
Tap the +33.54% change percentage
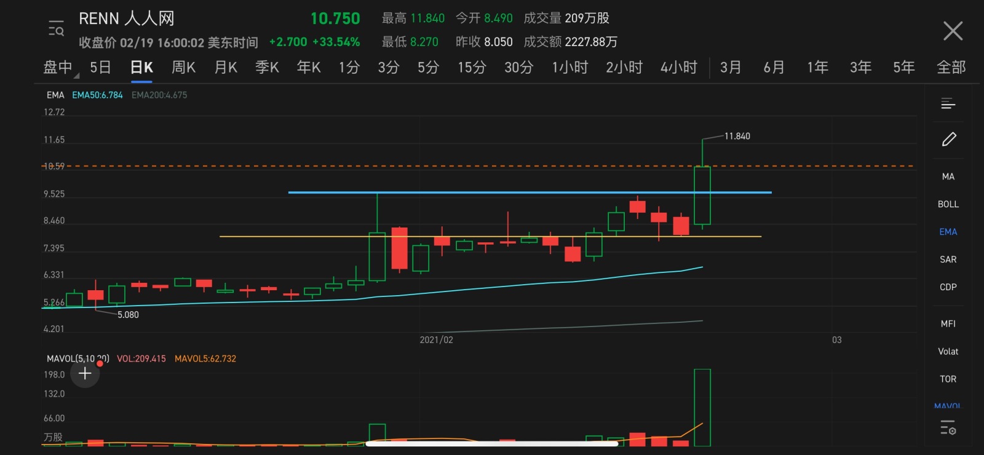(x=336, y=42)
